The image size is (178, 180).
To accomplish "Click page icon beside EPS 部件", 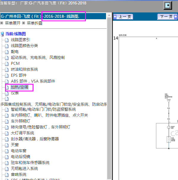I will coord(7,75).
